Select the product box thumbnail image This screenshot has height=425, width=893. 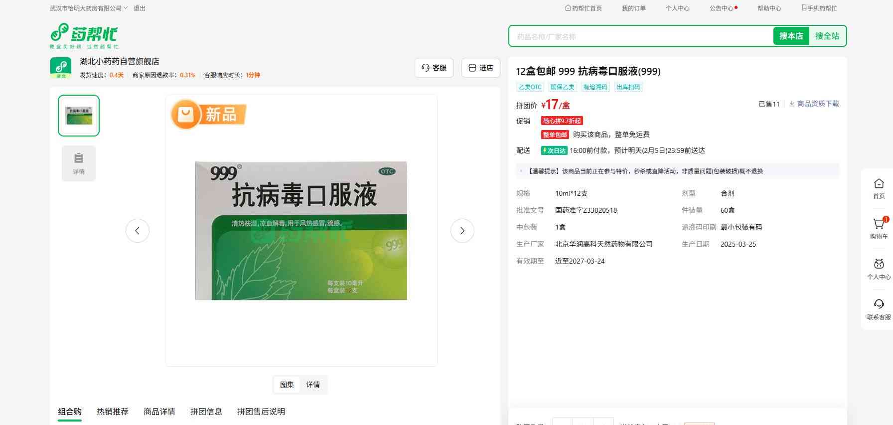coord(79,116)
